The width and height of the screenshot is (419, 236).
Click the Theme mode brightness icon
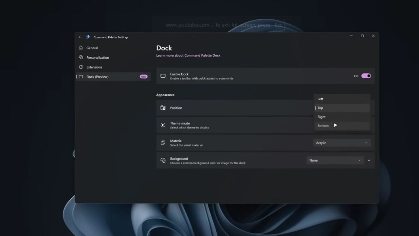pyautogui.click(x=163, y=125)
